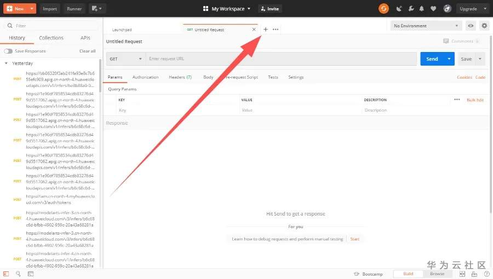Image resolution: width=493 pixels, height=279 pixels.
Task: Click the Enter request URL field
Action: [281, 59]
